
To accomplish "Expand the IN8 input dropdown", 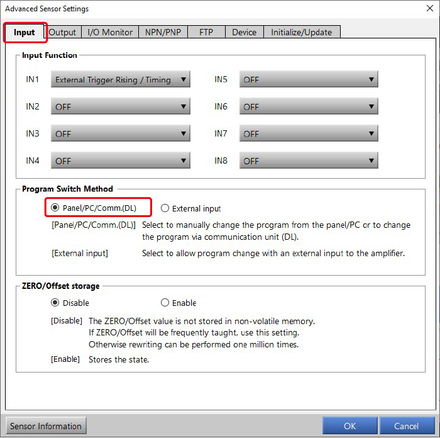I will point(308,161).
